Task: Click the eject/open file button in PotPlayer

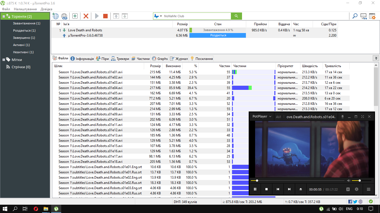Action: click(301, 189)
